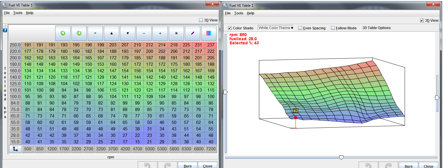The image size is (443, 168).
Task: Click the green up-arrow table button
Action: point(63,33)
